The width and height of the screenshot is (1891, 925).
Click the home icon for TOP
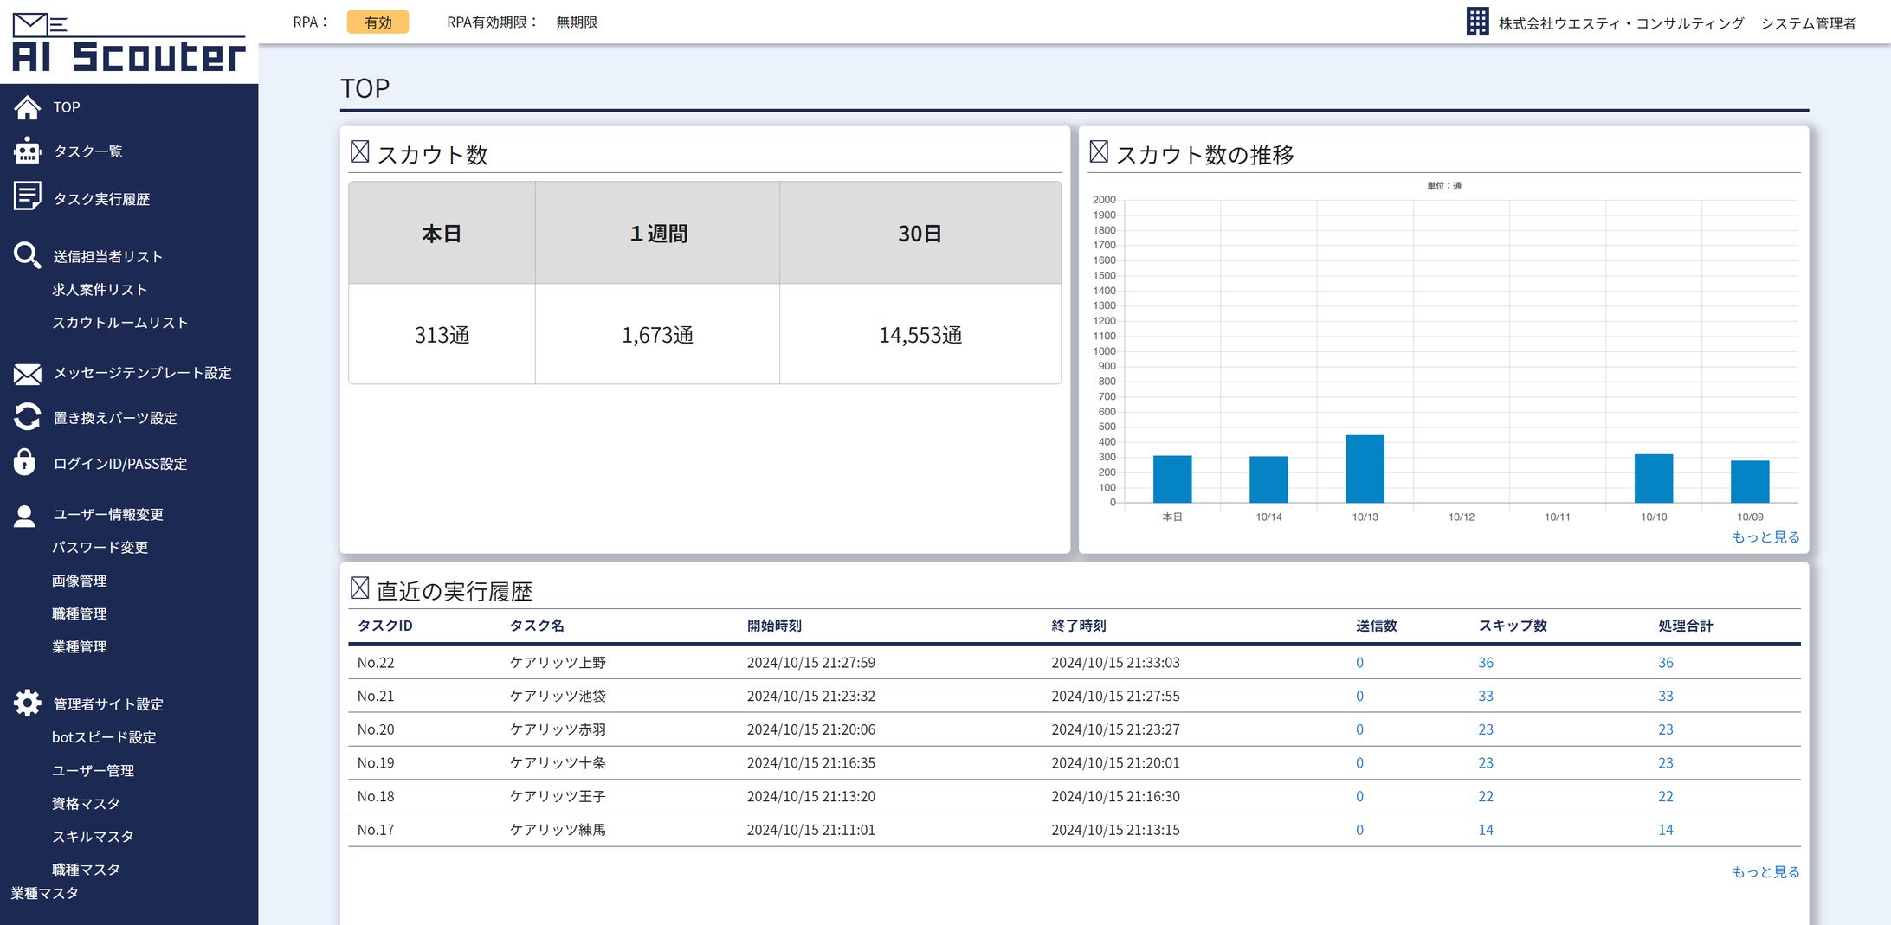27,107
